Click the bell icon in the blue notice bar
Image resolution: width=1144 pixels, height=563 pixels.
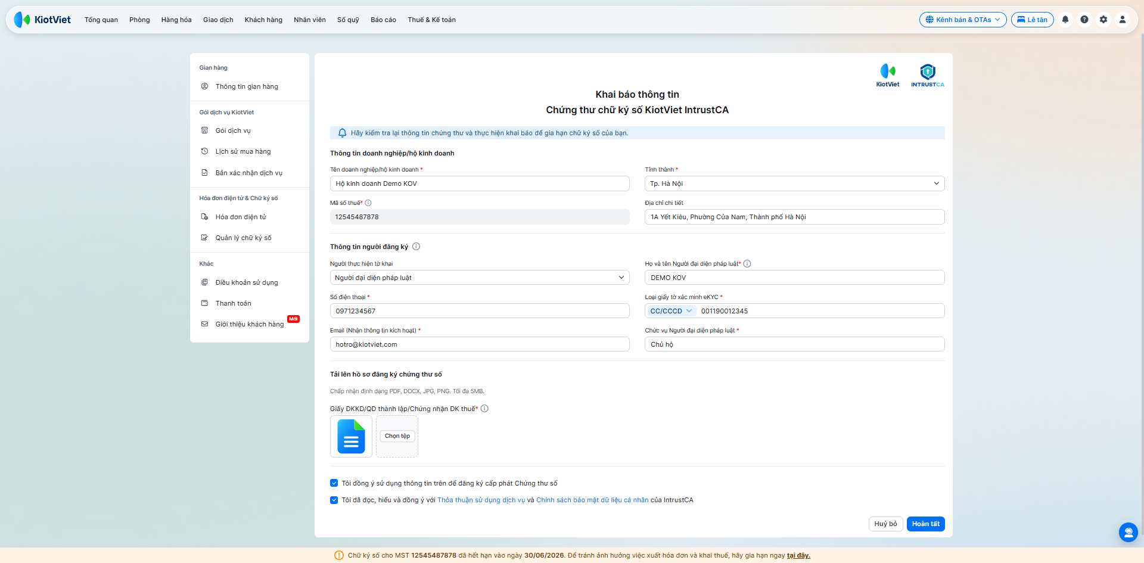coord(342,133)
